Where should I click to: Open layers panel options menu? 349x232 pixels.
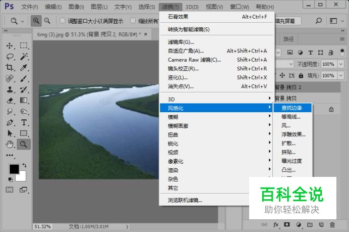click(x=342, y=39)
